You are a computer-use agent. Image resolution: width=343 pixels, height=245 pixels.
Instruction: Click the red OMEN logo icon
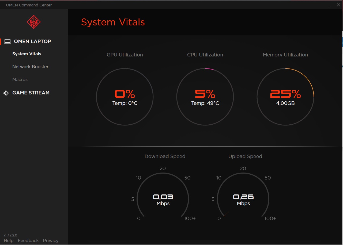[34, 22]
